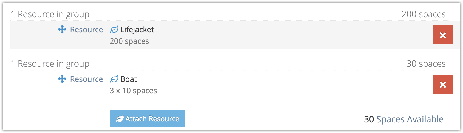Remove the Boat resource with red X
463x133 pixels.
click(443, 84)
